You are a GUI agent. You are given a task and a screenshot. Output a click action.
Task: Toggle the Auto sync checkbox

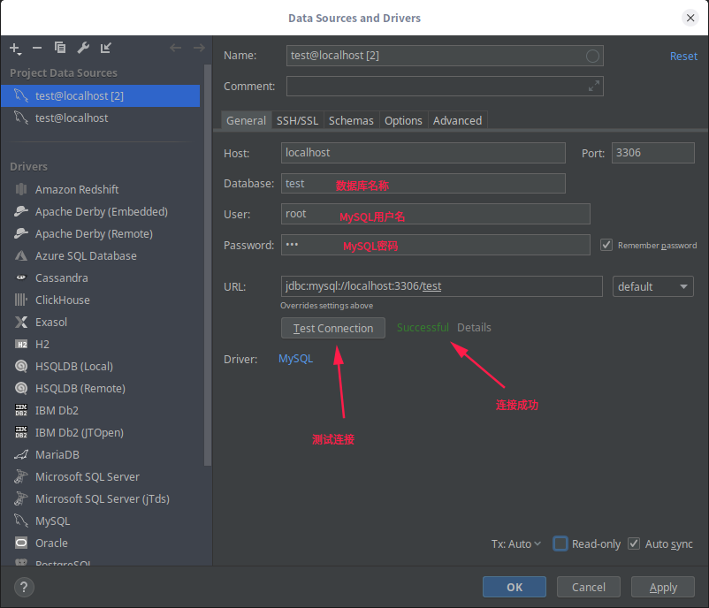634,543
